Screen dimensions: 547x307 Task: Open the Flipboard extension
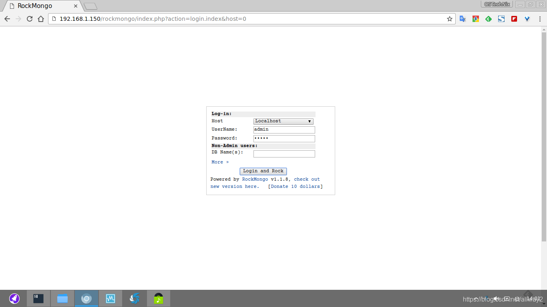pos(514,18)
